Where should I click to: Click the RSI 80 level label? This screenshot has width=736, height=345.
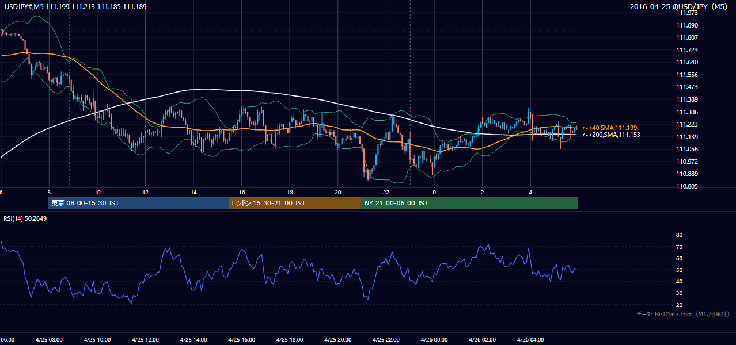(679, 235)
